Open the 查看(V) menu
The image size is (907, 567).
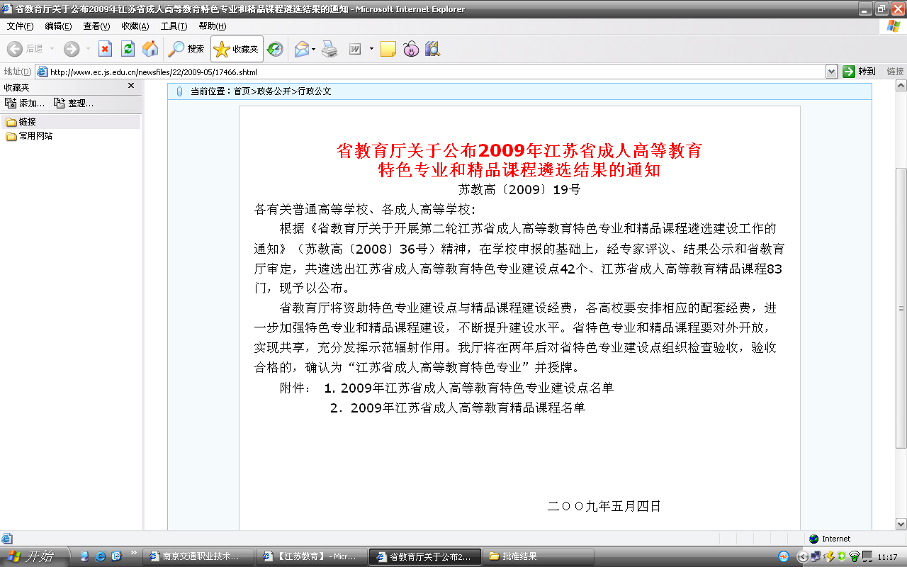point(96,26)
